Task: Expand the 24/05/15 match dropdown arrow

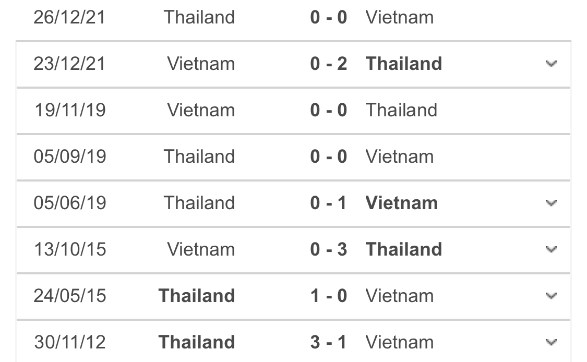Action: pos(551,296)
